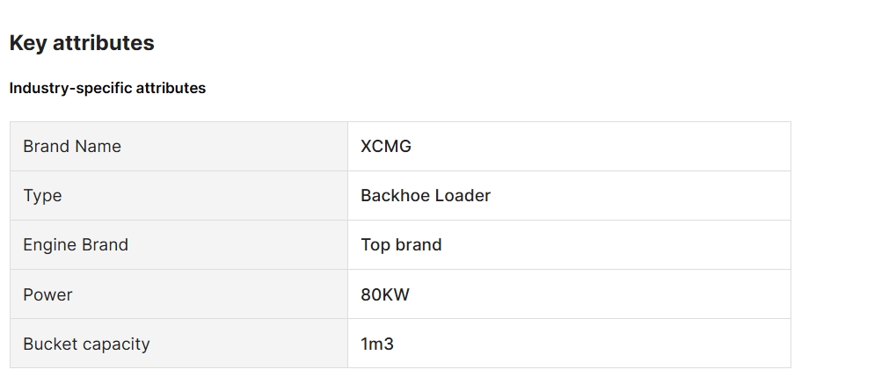Click the Engine Brand label

click(x=76, y=245)
